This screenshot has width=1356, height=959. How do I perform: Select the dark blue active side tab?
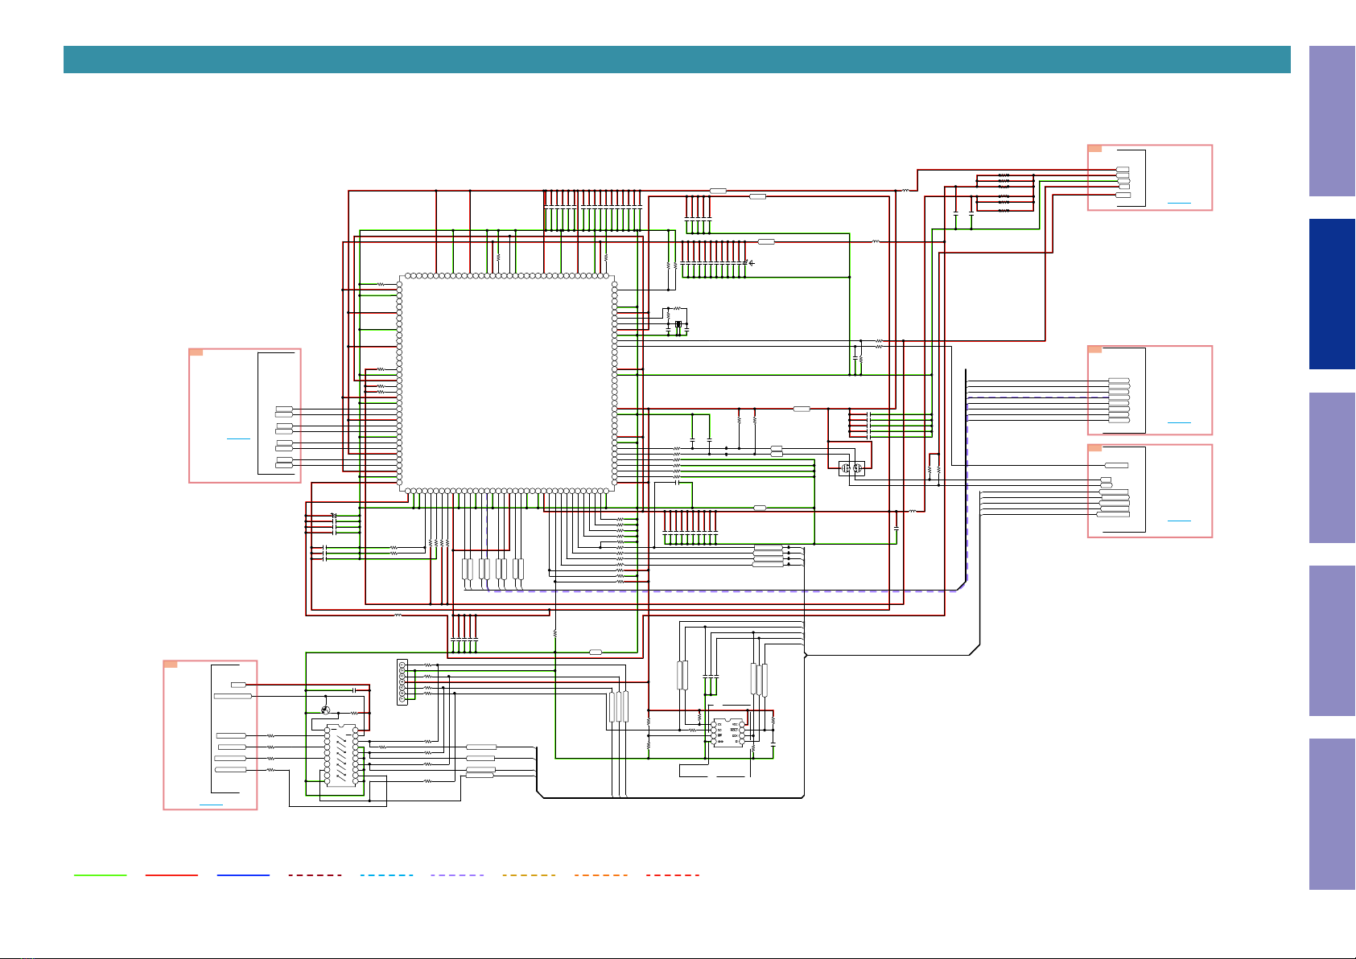(x=1332, y=294)
